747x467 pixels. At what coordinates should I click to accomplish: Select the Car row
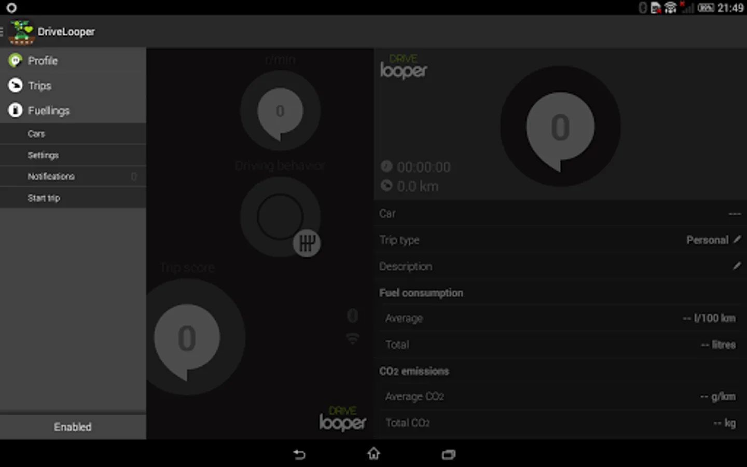click(560, 213)
